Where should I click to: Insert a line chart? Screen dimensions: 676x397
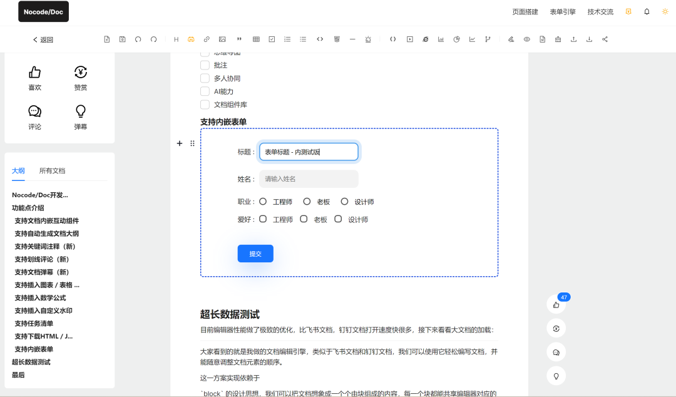[472, 39]
